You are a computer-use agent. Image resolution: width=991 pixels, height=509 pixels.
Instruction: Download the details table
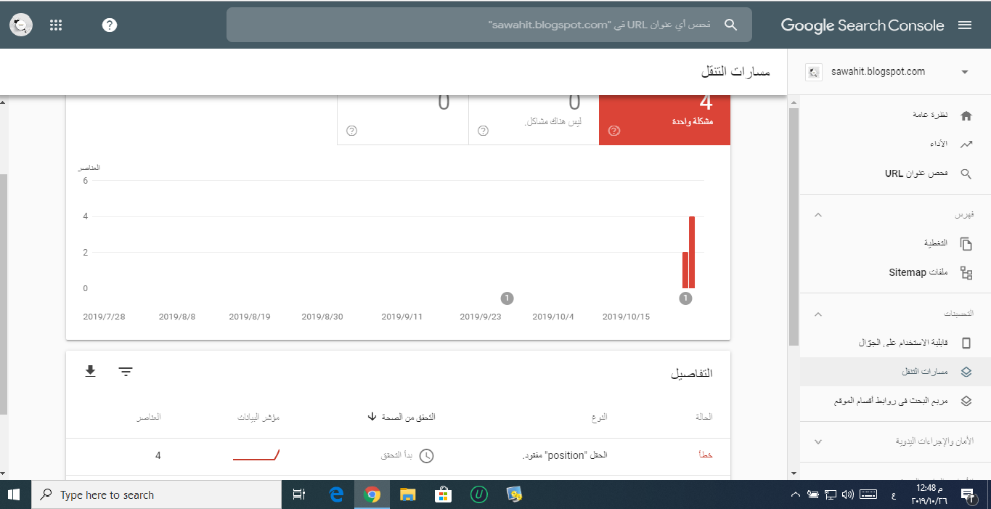click(90, 371)
